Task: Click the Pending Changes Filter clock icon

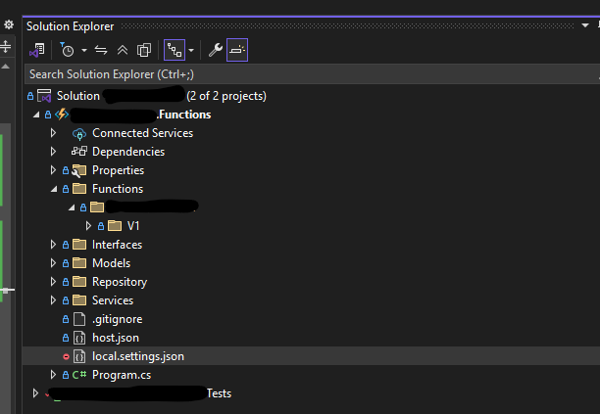Action: coord(67,50)
